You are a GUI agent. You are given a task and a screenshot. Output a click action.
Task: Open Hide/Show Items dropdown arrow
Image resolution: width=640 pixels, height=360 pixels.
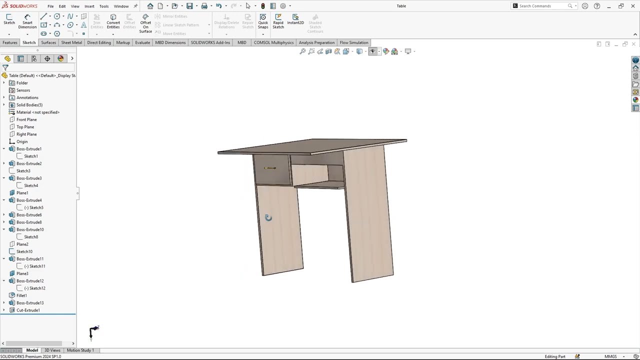tap(379, 51)
